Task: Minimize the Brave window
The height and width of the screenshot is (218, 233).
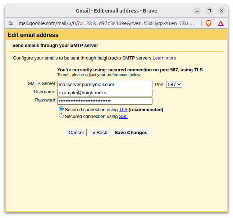Action: click(197, 11)
